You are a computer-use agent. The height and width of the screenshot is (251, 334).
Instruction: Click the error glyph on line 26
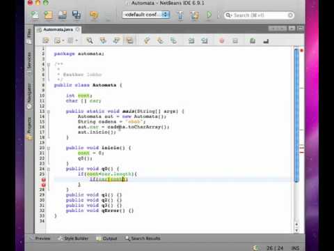(x=43, y=179)
